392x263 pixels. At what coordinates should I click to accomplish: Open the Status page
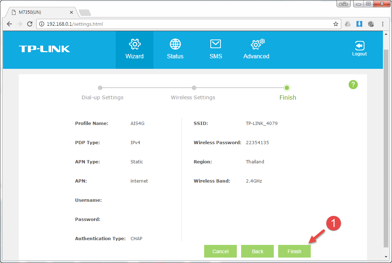point(175,50)
